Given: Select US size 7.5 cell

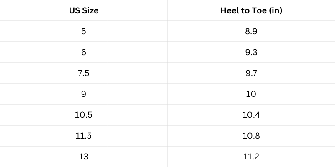Looking at the screenshot, I should click(84, 73).
